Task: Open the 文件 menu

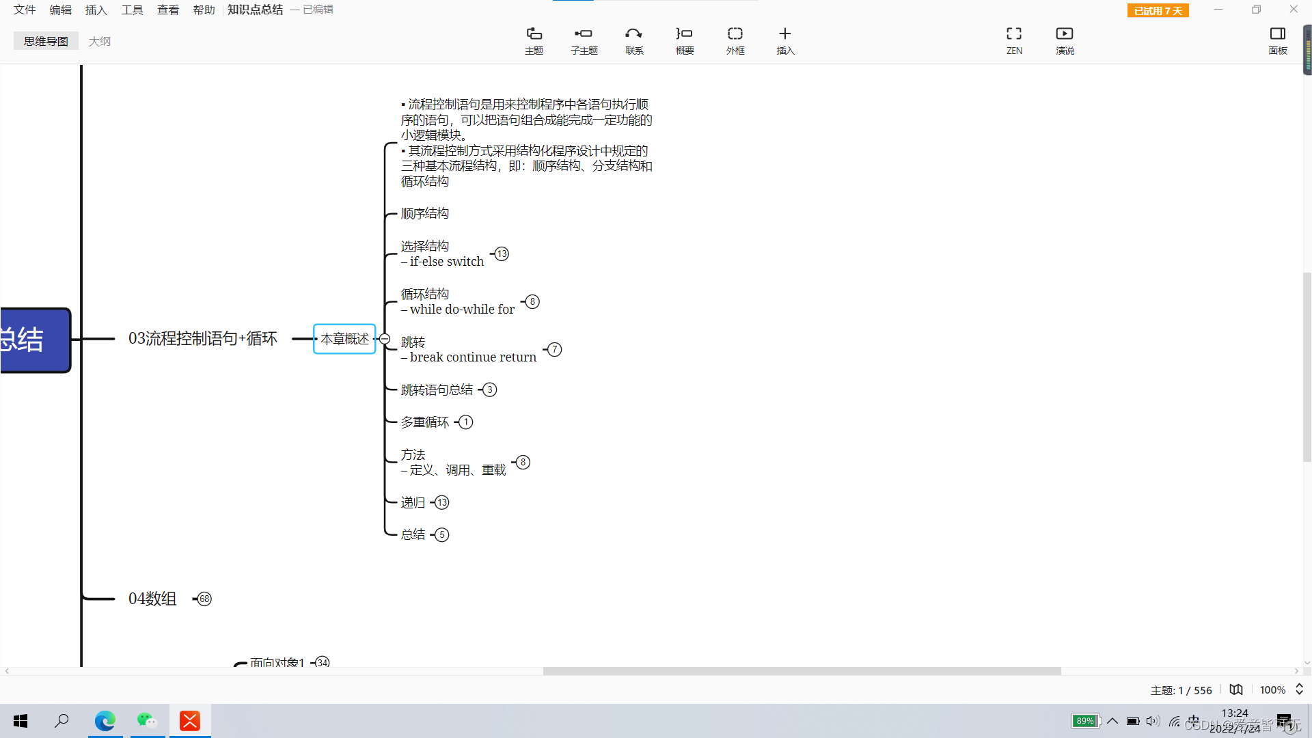Action: [25, 10]
